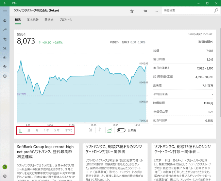
Task: Open ［東京 ８日 ロイター］ article card
Action: point(184,162)
